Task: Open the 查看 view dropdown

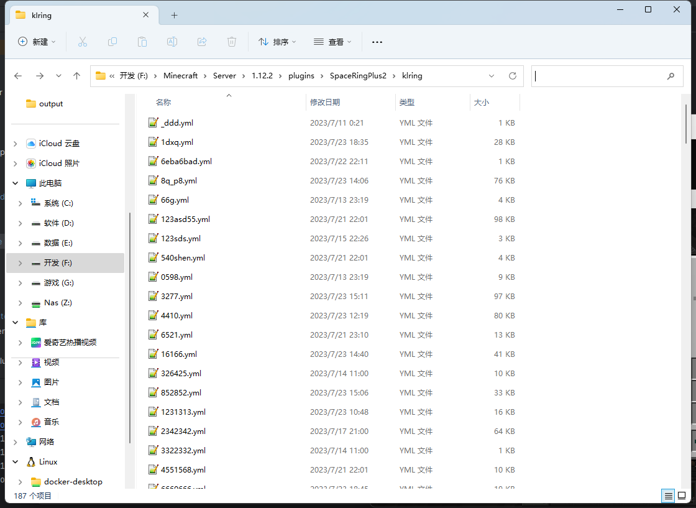Action: tap(332, 42)
